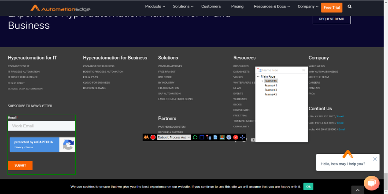The image size is (388, 194).
Task: Select Frame#1 in the Frame Tree
Action: point(271,86)
